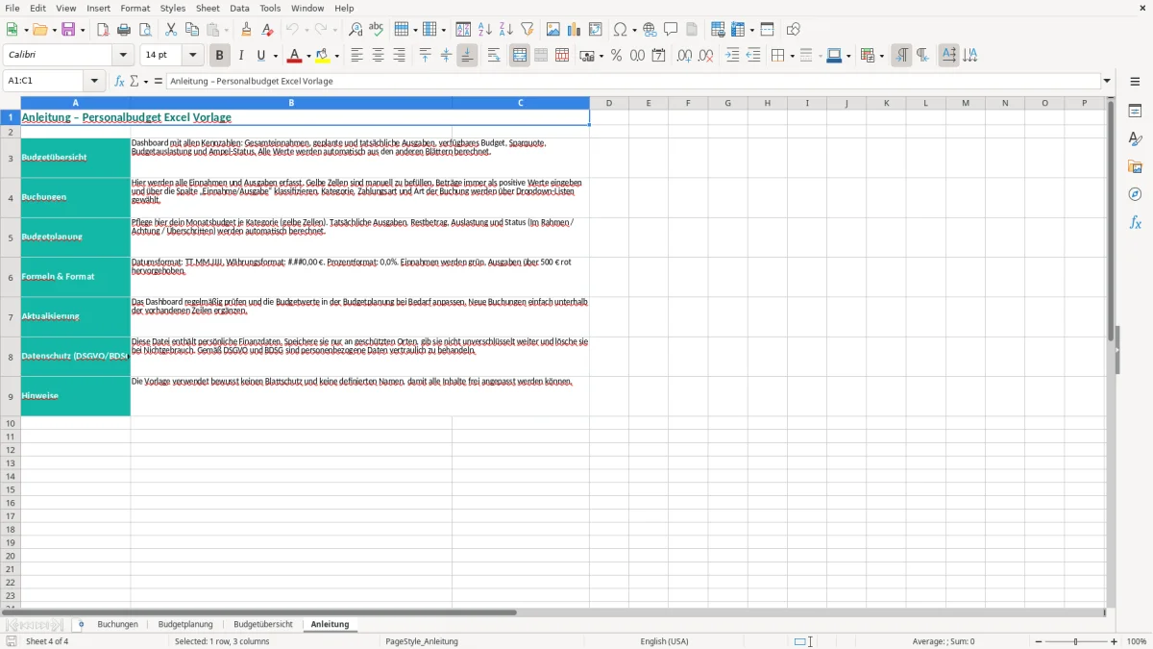Open the File menu

12,8
